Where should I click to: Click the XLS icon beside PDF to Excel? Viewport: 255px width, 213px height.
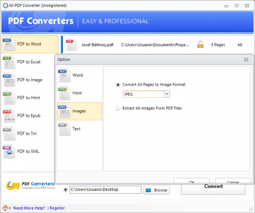coord(9,62)
